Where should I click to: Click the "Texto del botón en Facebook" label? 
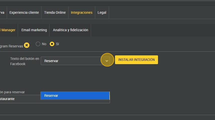(x=24, y=61)
